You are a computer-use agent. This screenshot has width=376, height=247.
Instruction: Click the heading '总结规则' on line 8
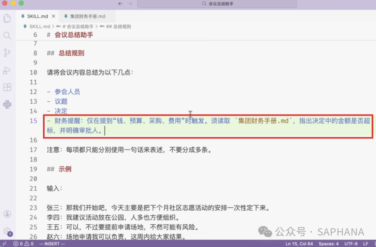click(71, 53)
